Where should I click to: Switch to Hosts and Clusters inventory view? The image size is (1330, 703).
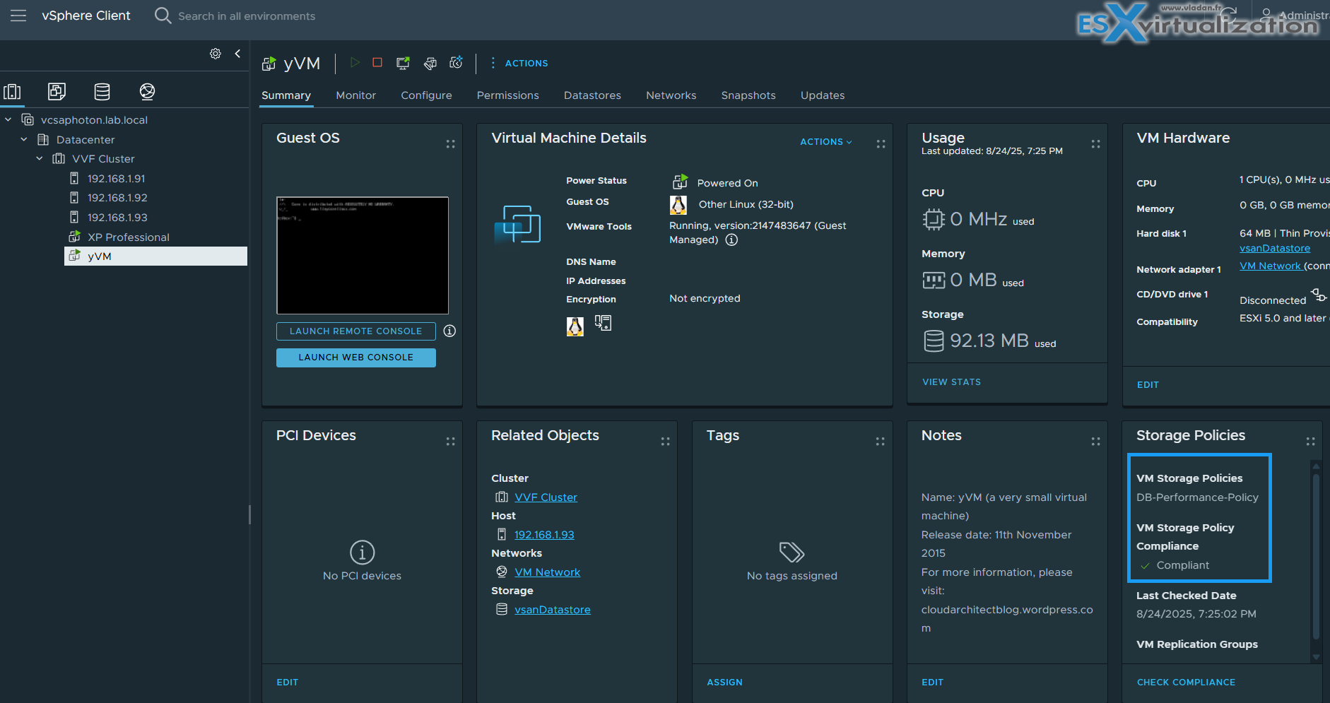[12, 91]
